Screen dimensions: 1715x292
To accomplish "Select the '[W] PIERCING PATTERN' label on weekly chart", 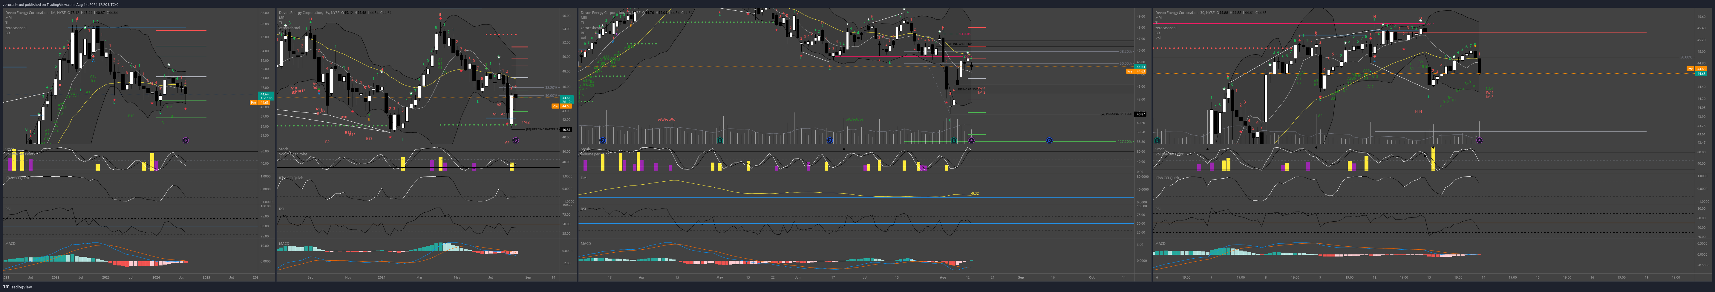I will [543, 130].
